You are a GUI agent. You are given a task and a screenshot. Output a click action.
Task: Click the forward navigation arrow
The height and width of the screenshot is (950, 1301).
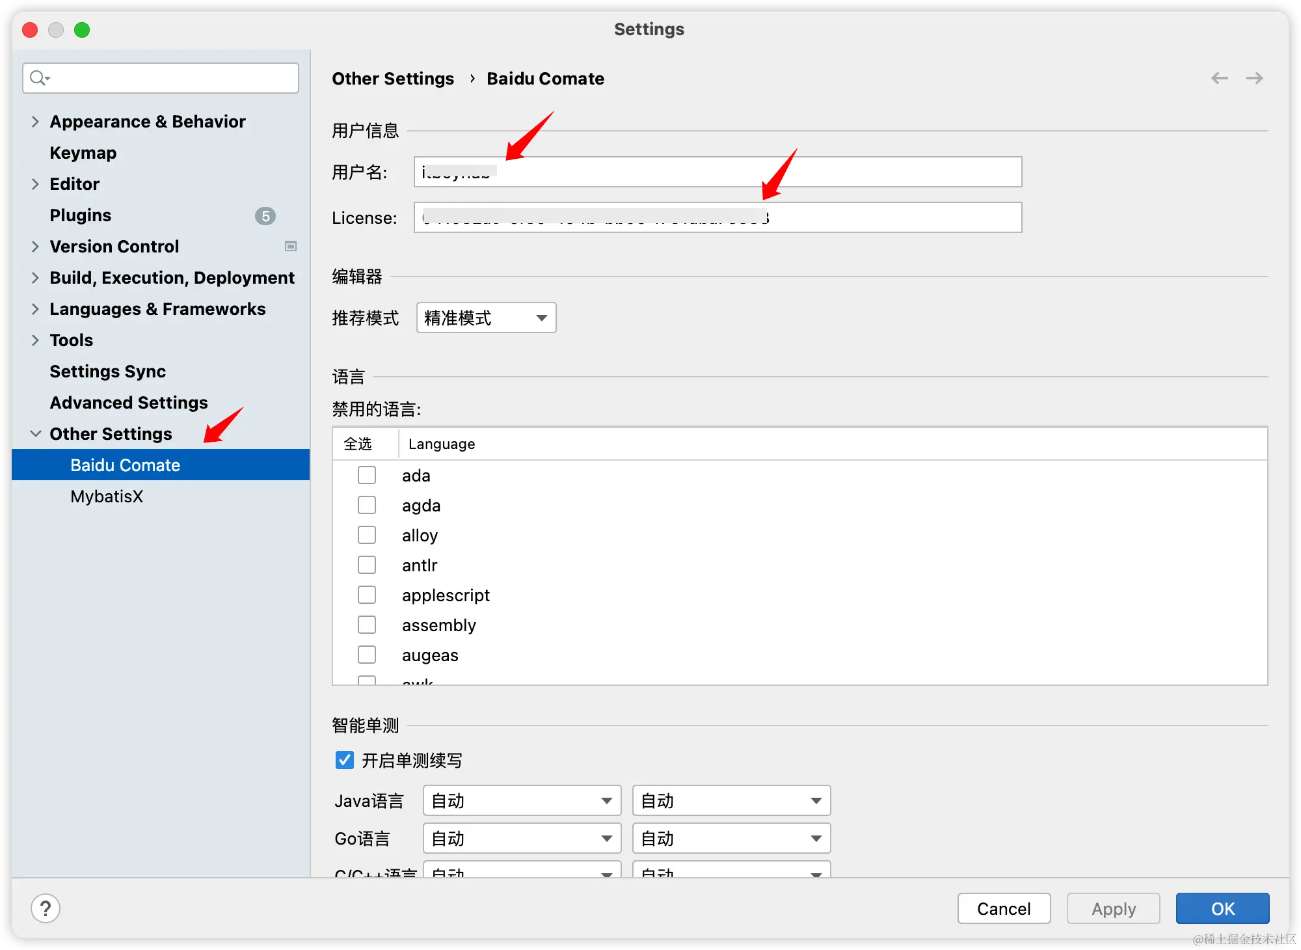[1254, 78]
